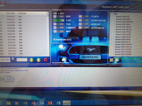Launch Outlook from the taskbar
The height and width of the screenshot is (106, 142).
(x=42, y=103)
